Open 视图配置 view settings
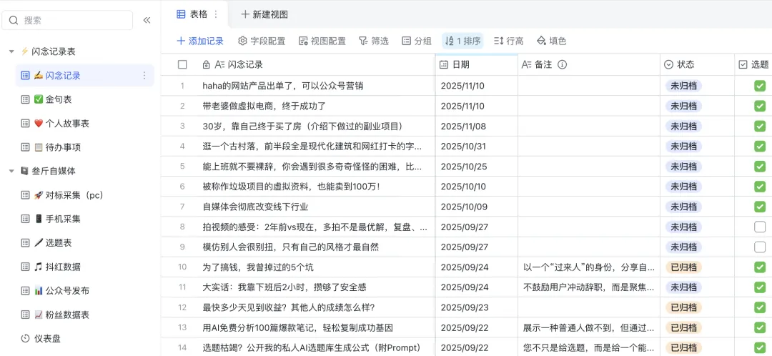The image size is (772, 356). tap(322, 41)
